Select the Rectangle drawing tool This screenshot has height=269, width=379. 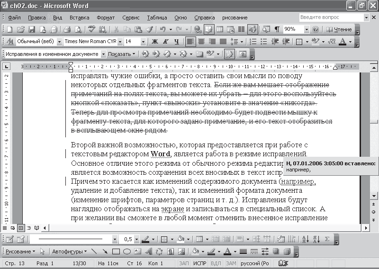[117, 251]
